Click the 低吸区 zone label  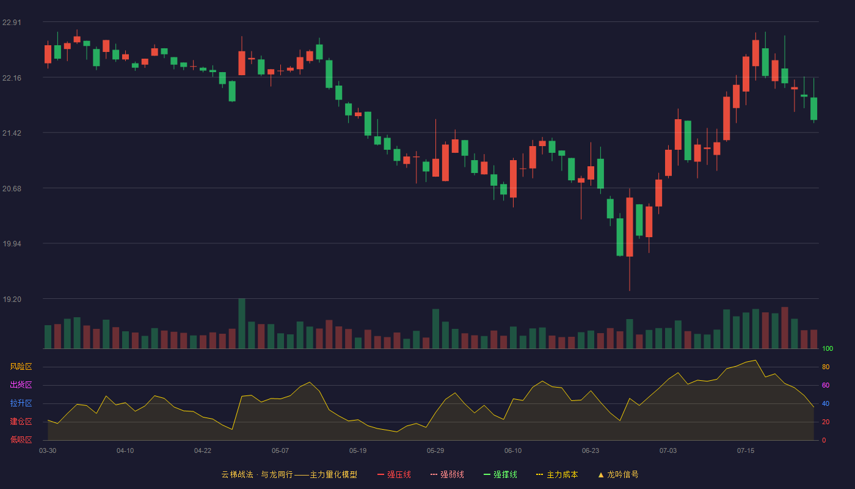click(x=21, y=440)
